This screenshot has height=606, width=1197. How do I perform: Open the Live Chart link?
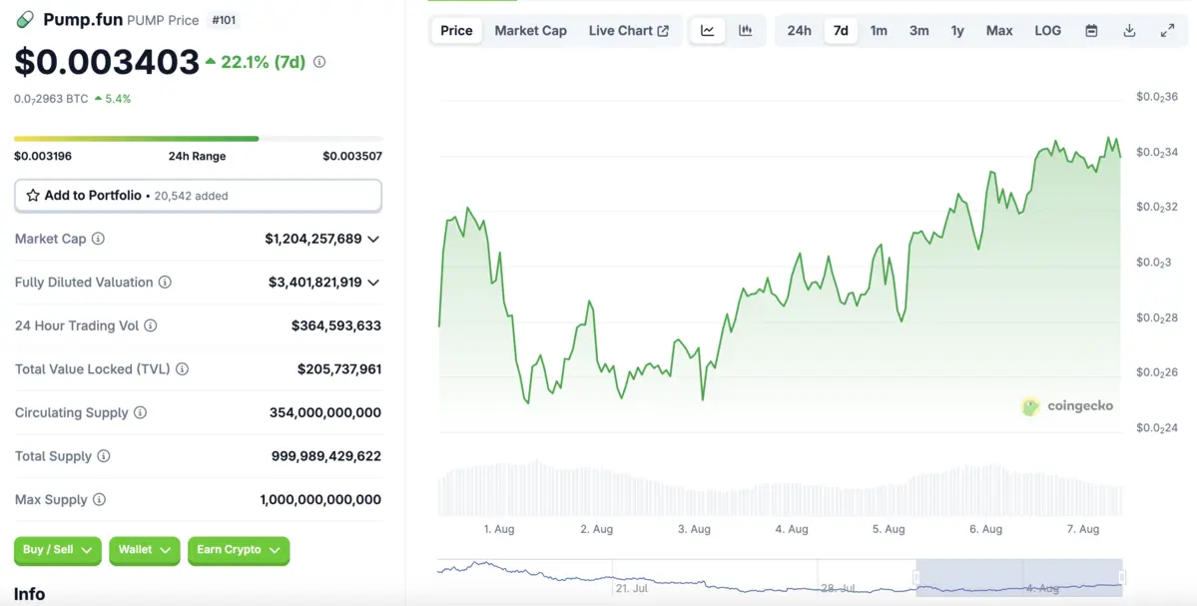click(628, 31)
